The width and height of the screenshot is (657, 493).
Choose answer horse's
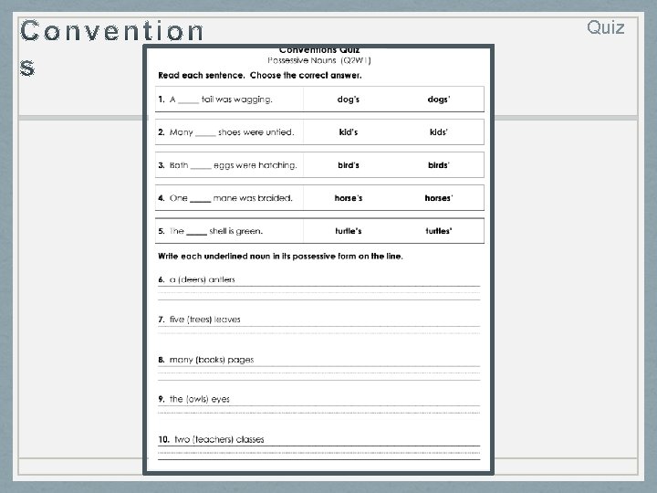[349, 198]
